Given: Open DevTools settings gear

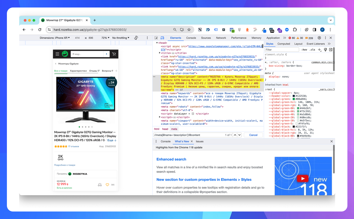Looking at the screenshot, I should tap(319, 38).
